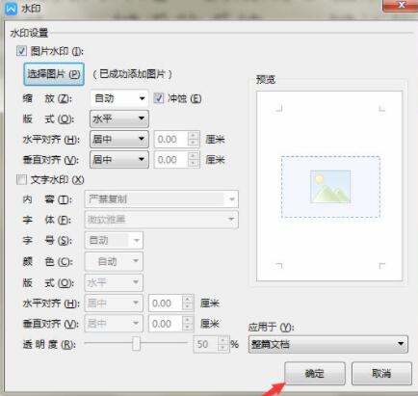This screenshot has width=418, height=396.
Task: Click the Select Picture (选择图片) button
Action: [x=54, y=74]
